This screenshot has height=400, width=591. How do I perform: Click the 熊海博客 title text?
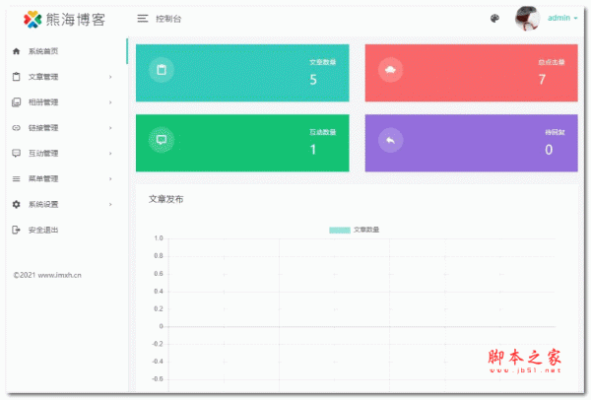point(76,20)
